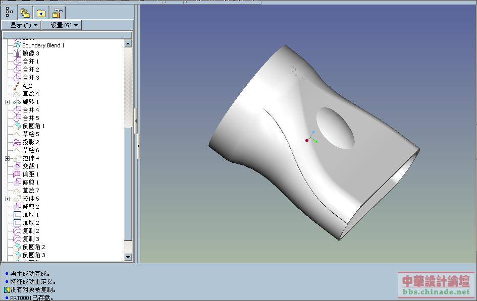Expand the 拉伸 5 feature node
The width and height of the screenshot is (477, 301).
[x=7, y=199]
